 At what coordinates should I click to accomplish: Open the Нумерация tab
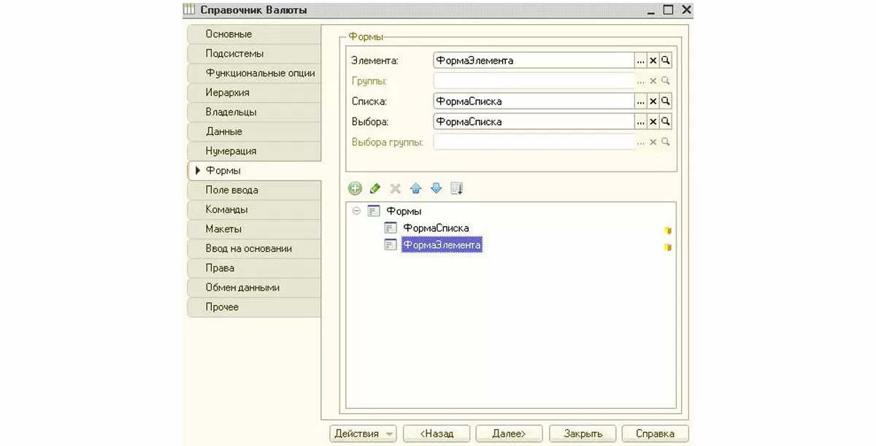click(254, 151)
